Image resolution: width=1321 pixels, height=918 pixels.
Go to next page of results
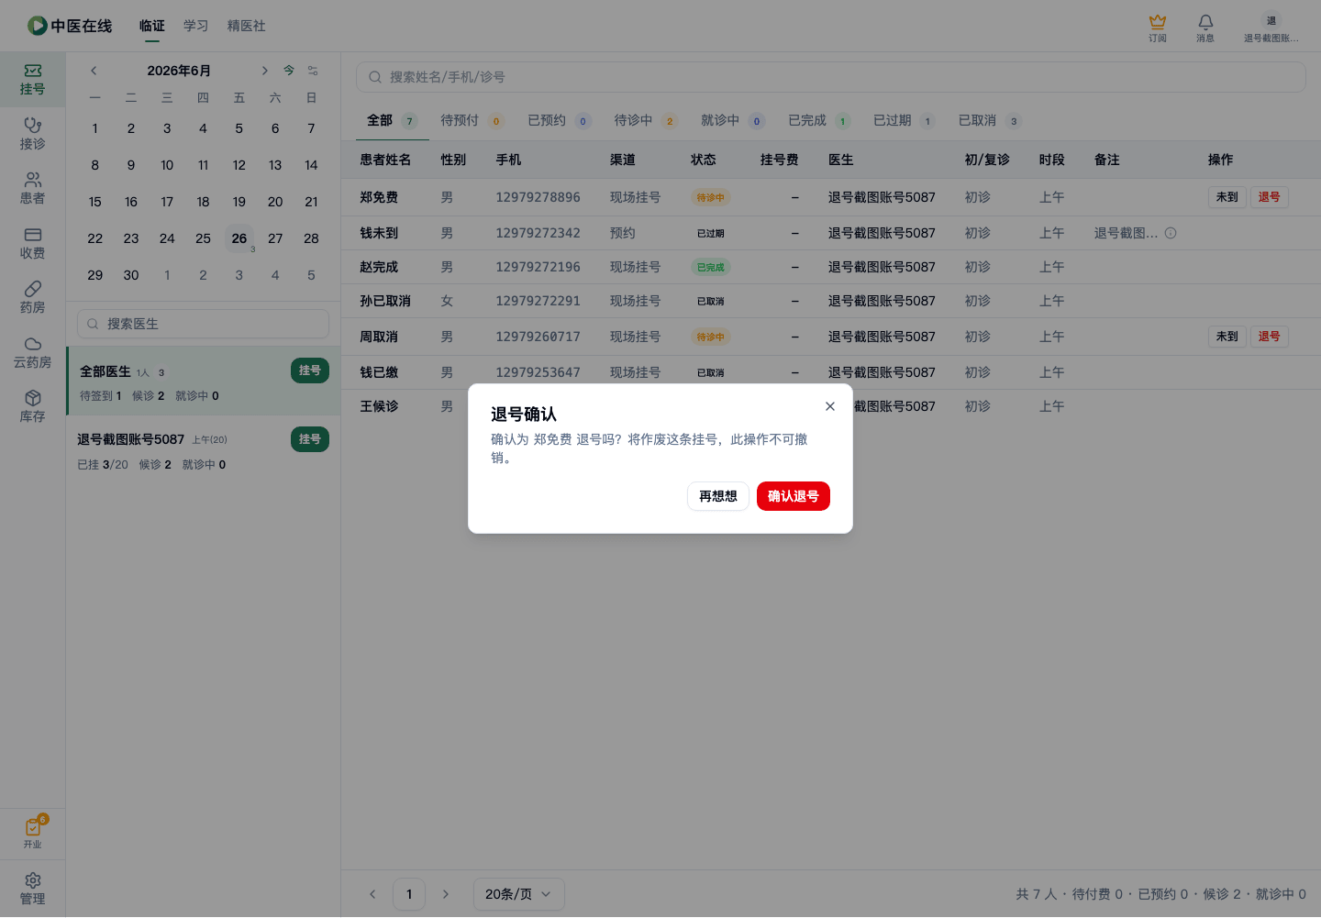[446, 894]
